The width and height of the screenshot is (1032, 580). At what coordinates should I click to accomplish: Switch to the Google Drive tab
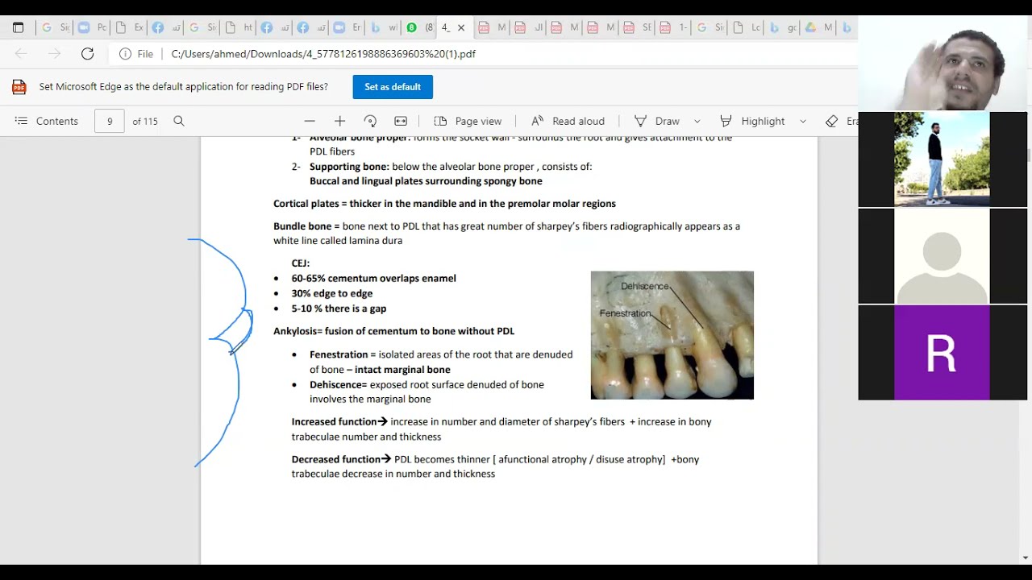[820, 27]
